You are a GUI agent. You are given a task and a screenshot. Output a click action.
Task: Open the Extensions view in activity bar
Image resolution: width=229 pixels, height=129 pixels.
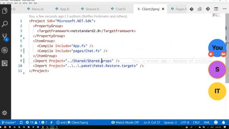point(5,63)
